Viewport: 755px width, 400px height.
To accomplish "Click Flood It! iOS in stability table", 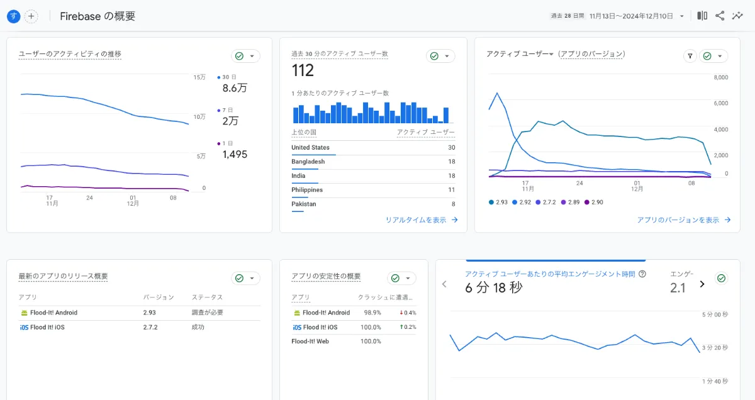I will [320, 327].
